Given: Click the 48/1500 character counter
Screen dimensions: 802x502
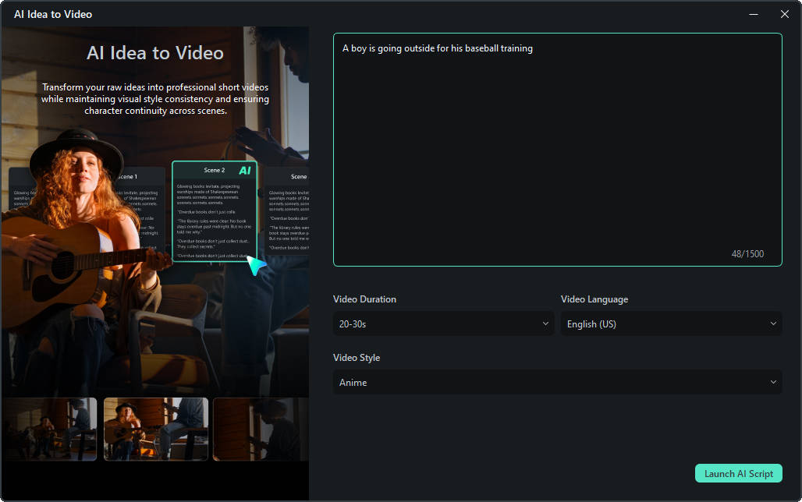Looking at the screenshot, I should (747, 254).
